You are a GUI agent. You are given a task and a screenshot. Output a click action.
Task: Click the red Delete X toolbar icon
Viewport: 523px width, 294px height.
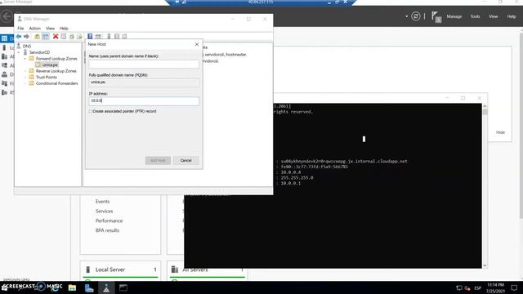coord(56,36)
